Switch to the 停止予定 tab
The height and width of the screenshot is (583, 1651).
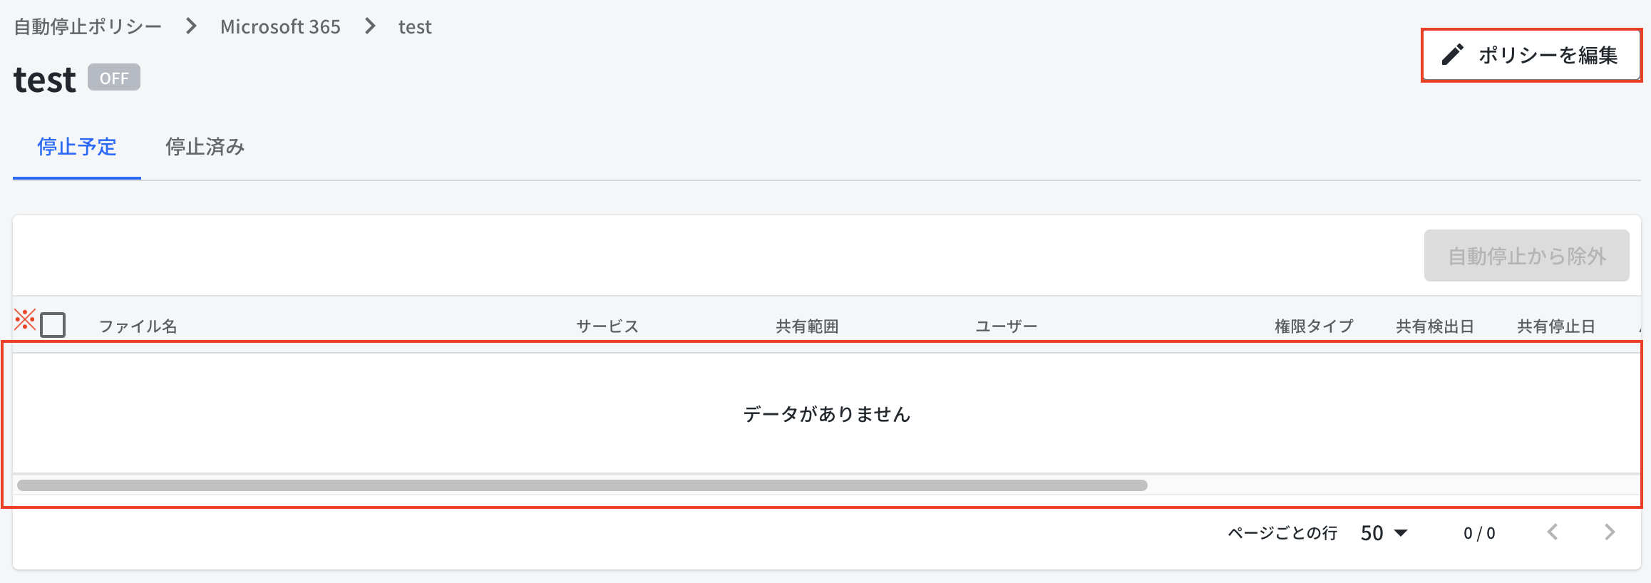77,147
